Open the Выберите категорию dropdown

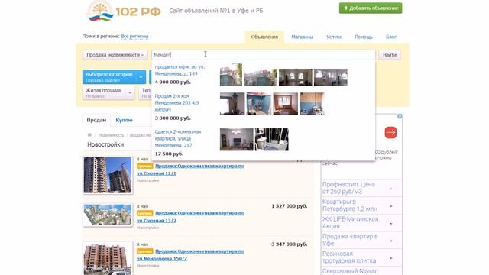point(114,77)
